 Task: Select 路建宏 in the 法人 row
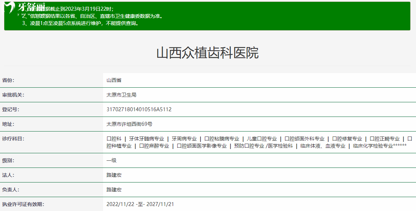(114, 175)
